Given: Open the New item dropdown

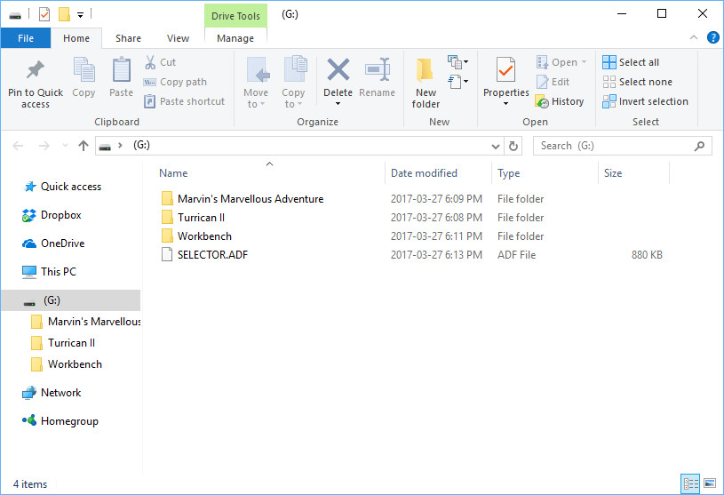Looking at the screenshot, I should [458, 61].
